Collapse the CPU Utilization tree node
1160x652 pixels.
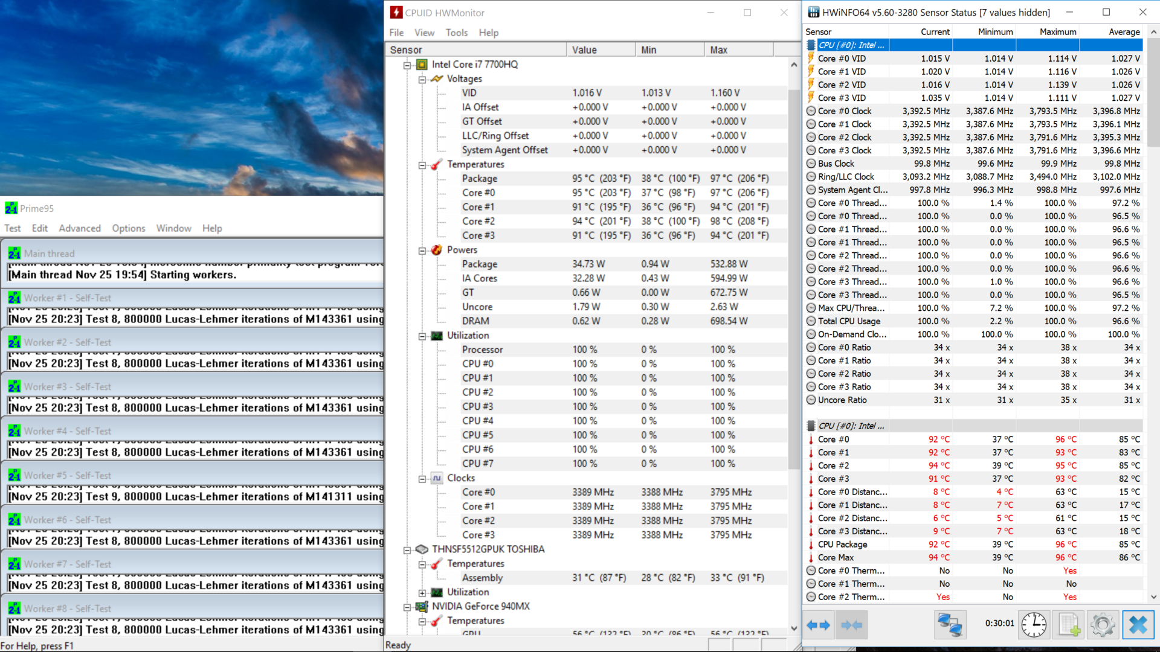pos(422,337)
